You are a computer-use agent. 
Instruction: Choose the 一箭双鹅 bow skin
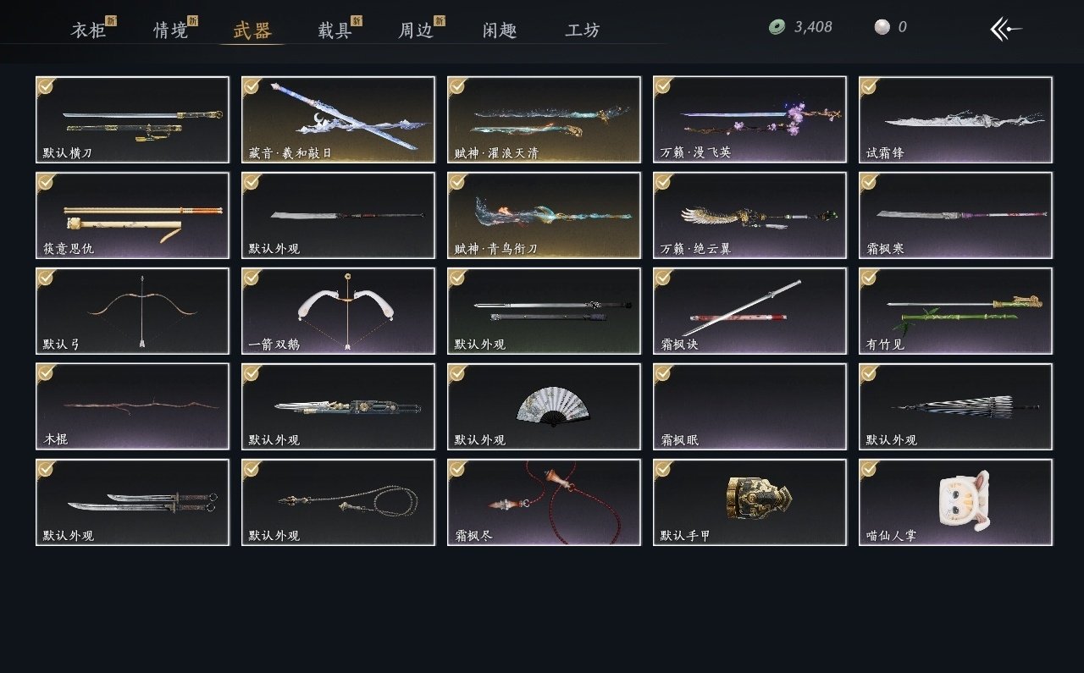click(338, 311)
